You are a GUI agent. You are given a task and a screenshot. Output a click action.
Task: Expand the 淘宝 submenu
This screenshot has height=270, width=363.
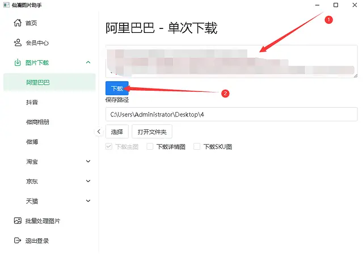click(88, 161)
